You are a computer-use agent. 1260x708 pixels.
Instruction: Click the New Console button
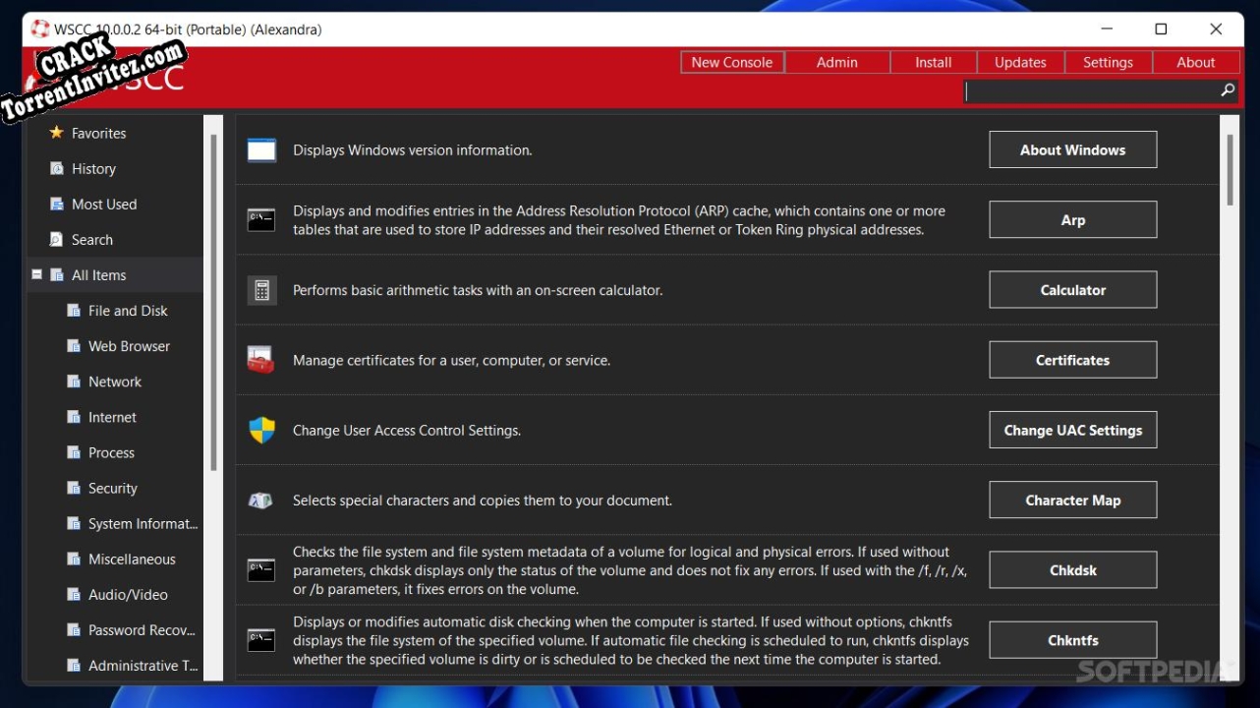731,61
